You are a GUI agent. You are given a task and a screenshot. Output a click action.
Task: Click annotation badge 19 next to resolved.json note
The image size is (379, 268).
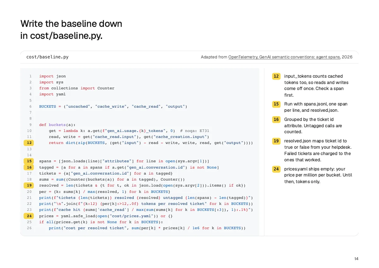276,141
